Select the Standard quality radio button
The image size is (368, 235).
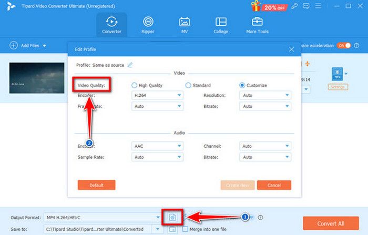tap(188, 85)
